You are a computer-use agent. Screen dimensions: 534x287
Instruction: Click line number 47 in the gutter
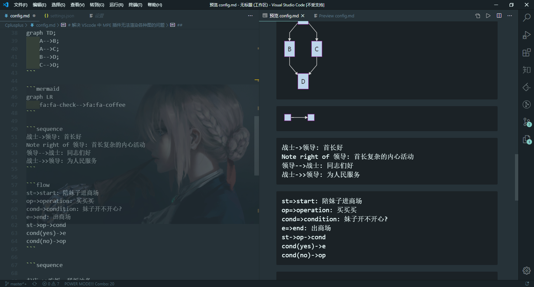(14, 105)
